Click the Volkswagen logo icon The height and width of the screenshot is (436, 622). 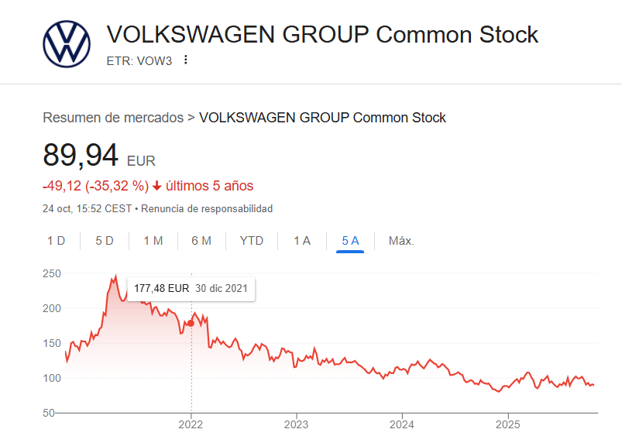[x=67, y=44]
